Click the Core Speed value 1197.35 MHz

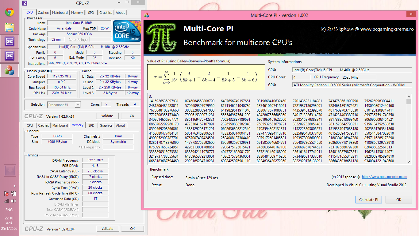62,76
